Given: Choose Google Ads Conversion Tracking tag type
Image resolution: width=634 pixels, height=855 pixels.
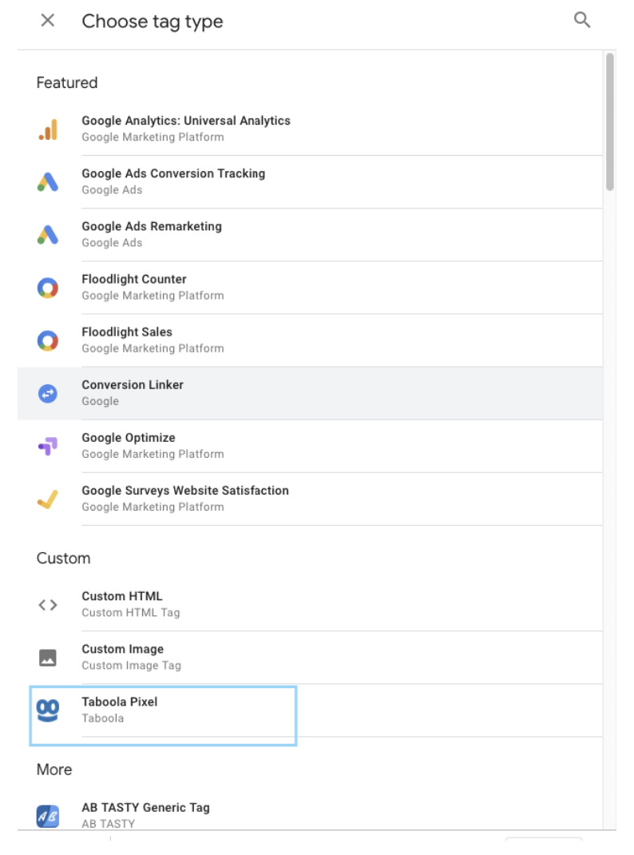Looking at the screenshot, I should pyautogui.click(x=311, y=182).
